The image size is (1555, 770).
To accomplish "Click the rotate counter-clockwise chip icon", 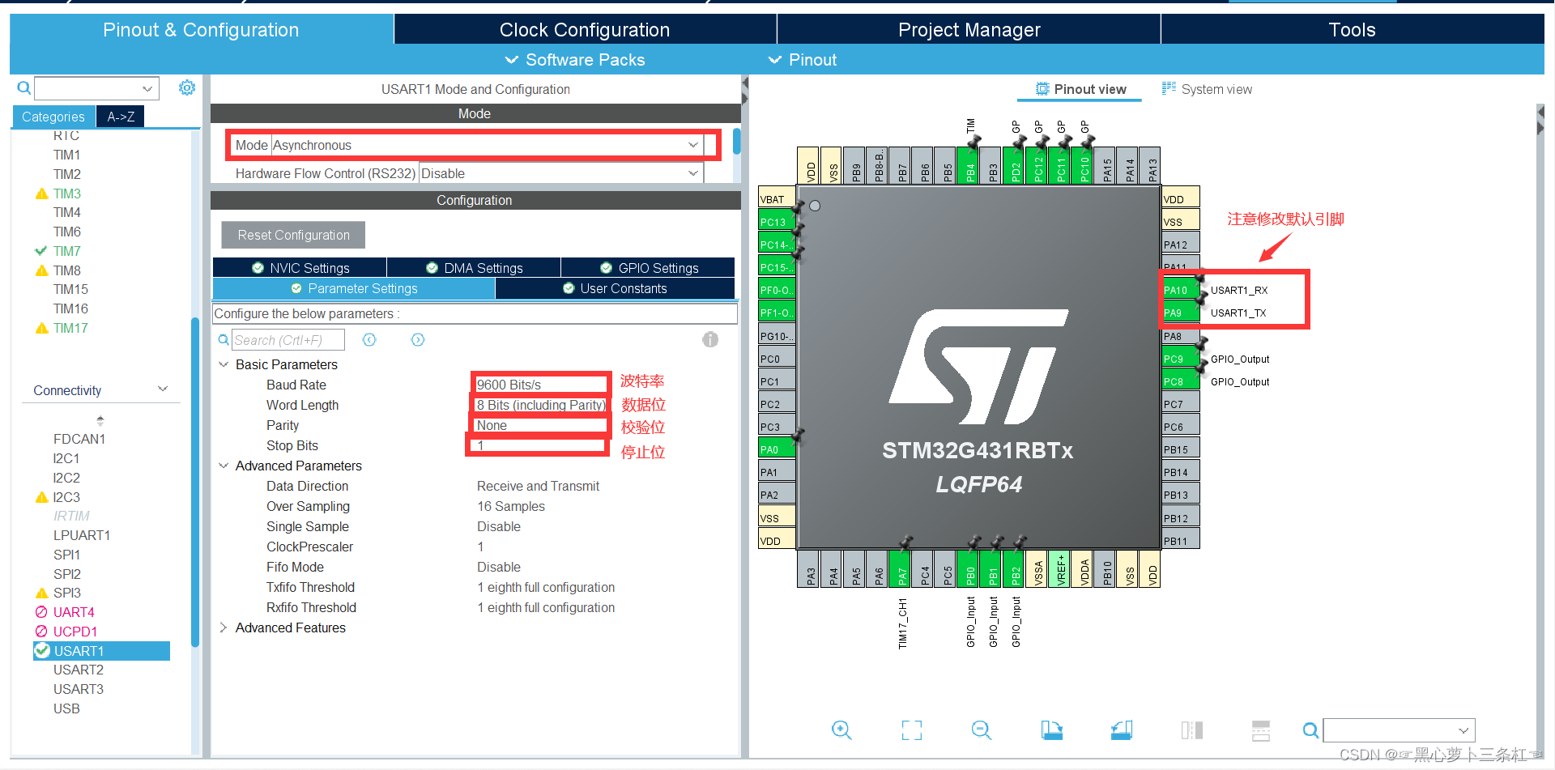I will click(x=1122, y=730).
